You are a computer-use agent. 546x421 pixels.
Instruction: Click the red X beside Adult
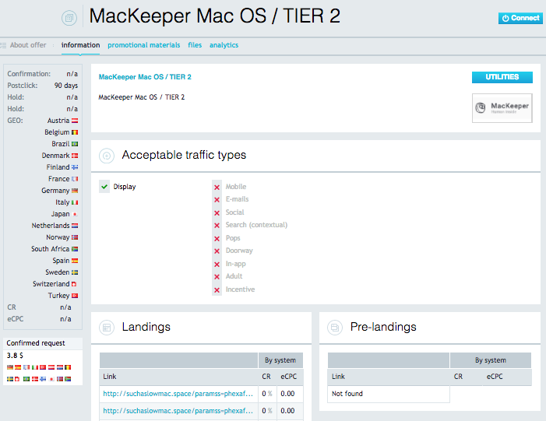coord(217,277)
